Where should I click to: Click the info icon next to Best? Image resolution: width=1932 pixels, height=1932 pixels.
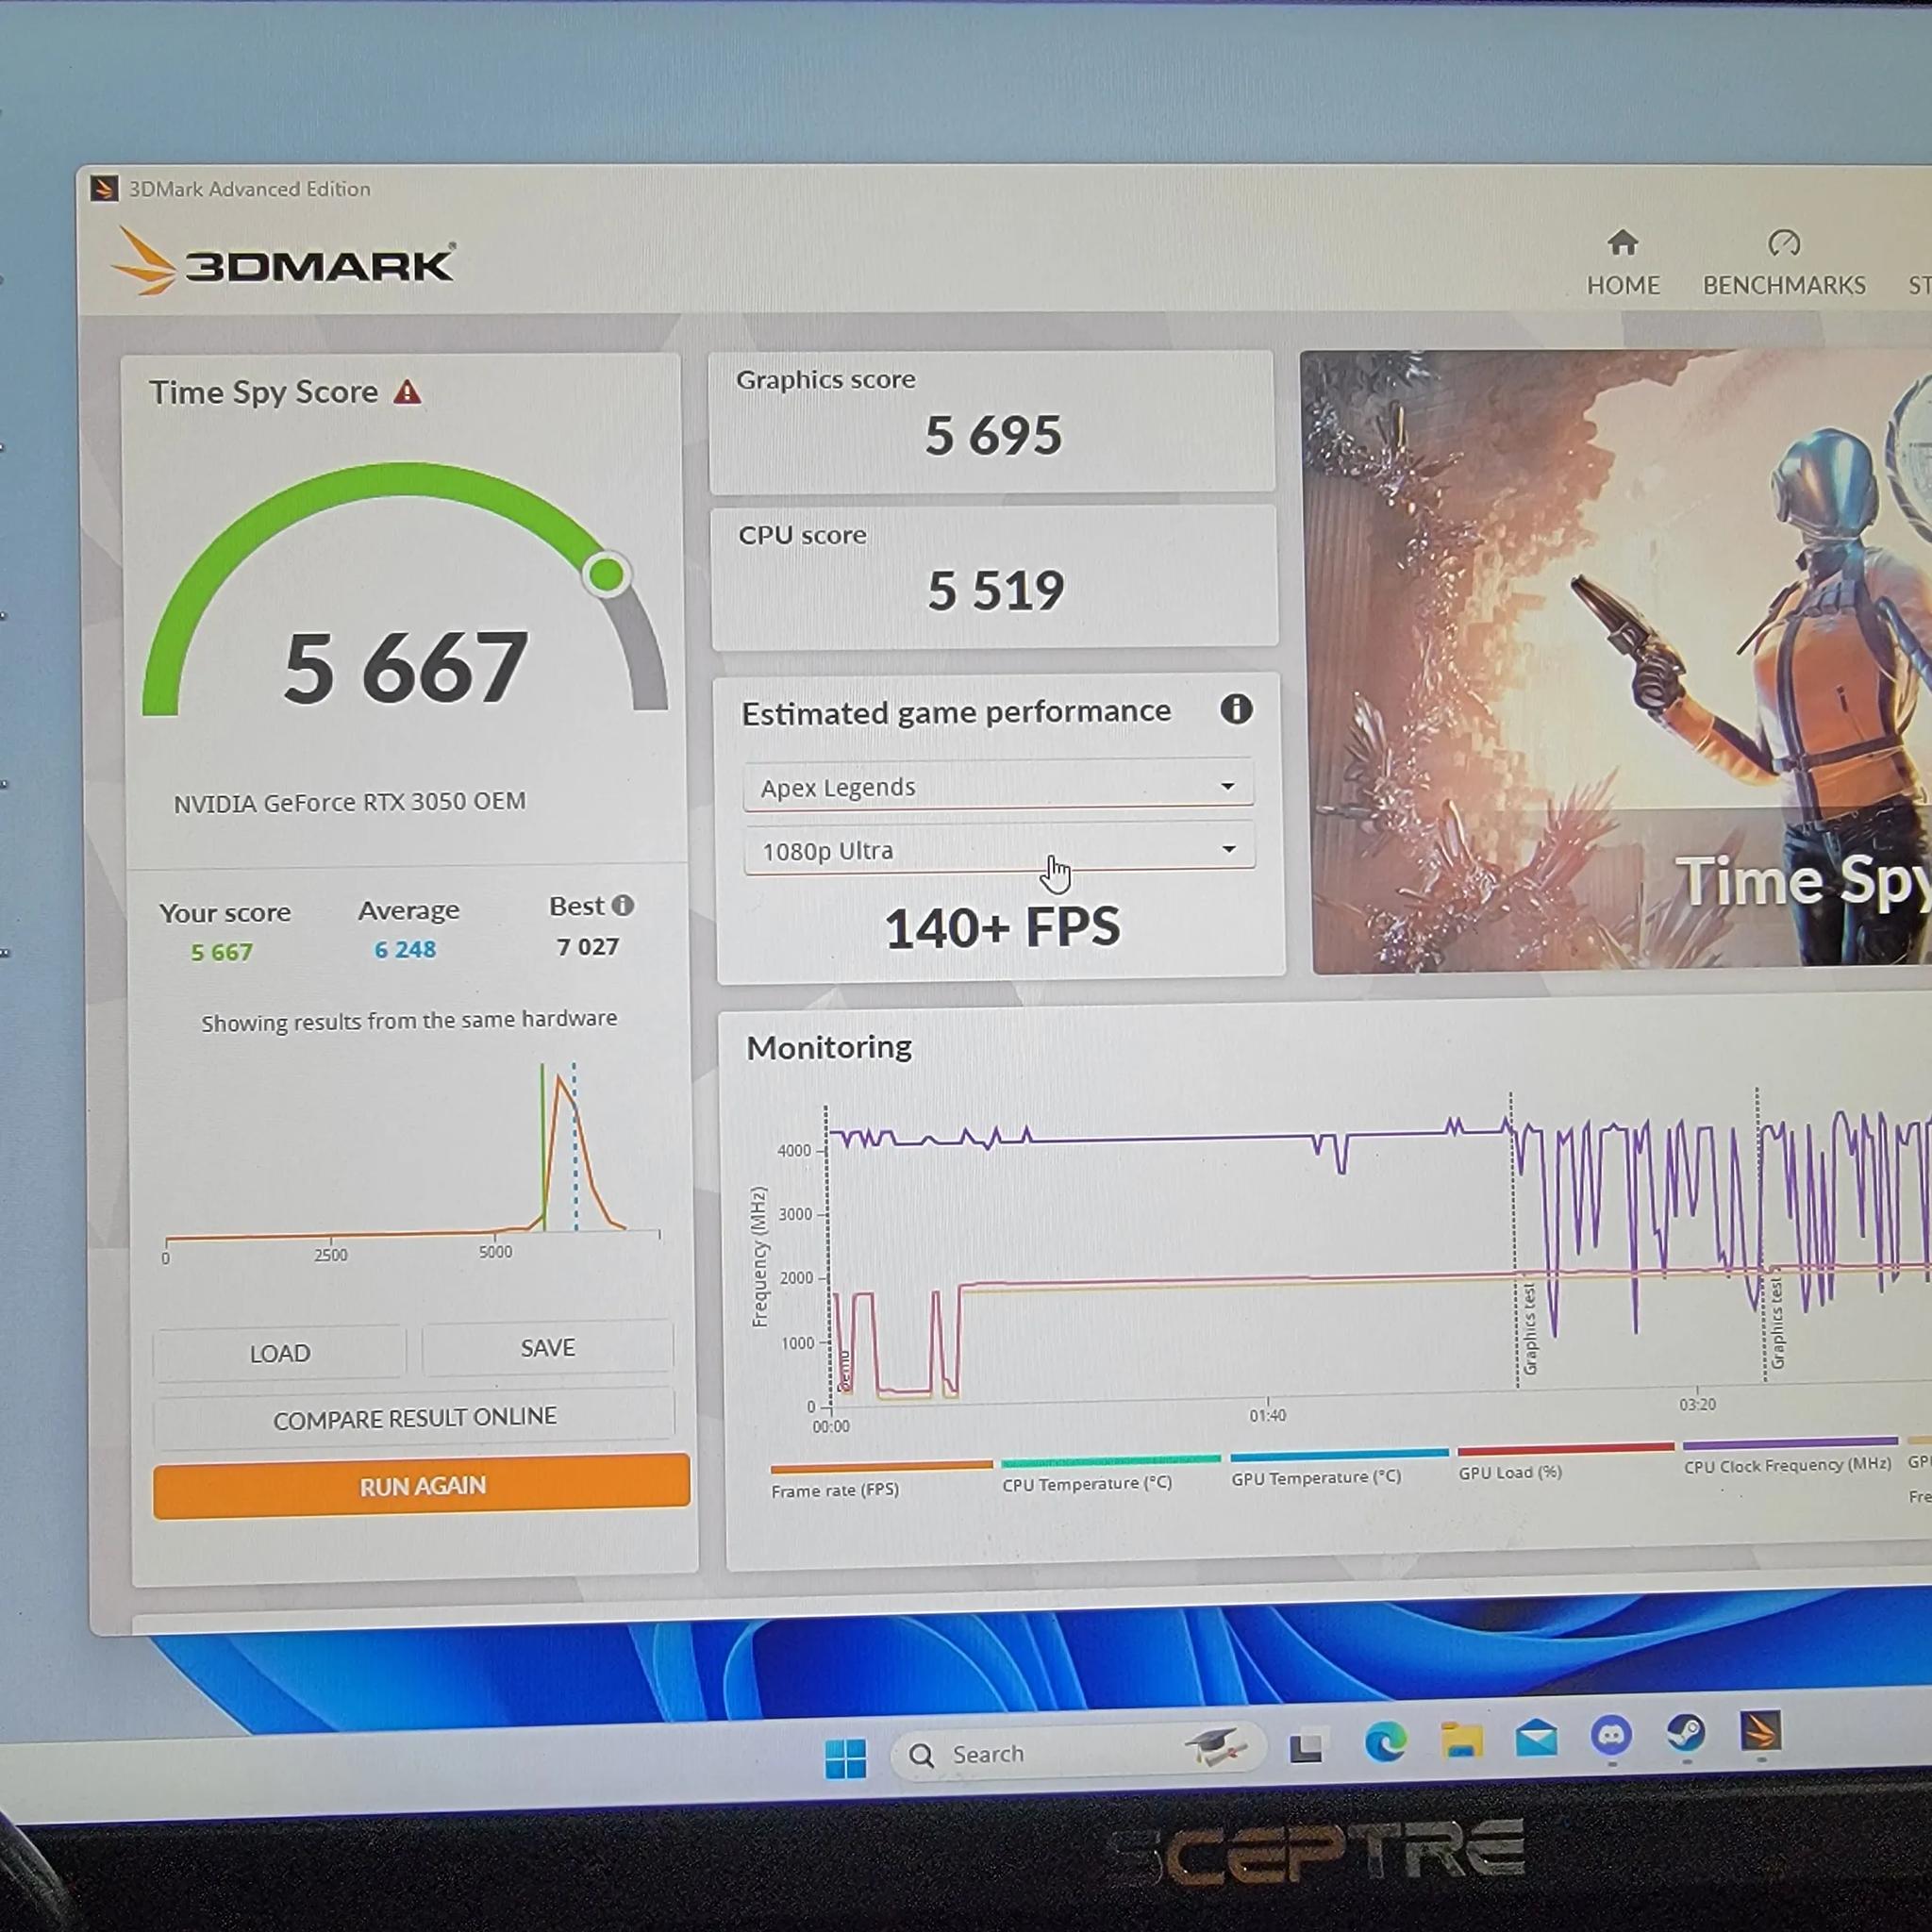pos(623,905)
